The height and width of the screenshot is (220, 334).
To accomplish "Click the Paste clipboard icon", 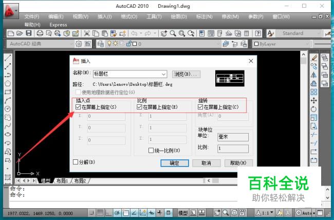I will pyautogui.click(x=105, y=33).
